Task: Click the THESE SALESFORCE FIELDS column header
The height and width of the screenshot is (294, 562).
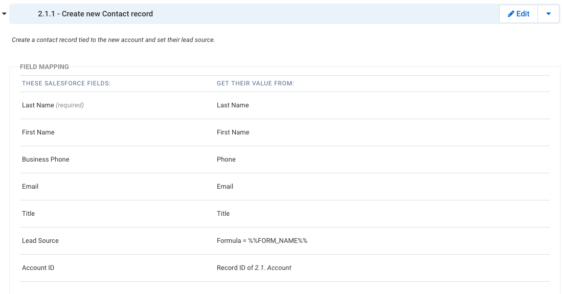Action: click(x=66, y=83)
